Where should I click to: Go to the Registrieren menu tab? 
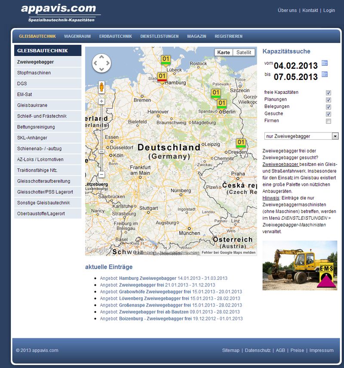228,37
